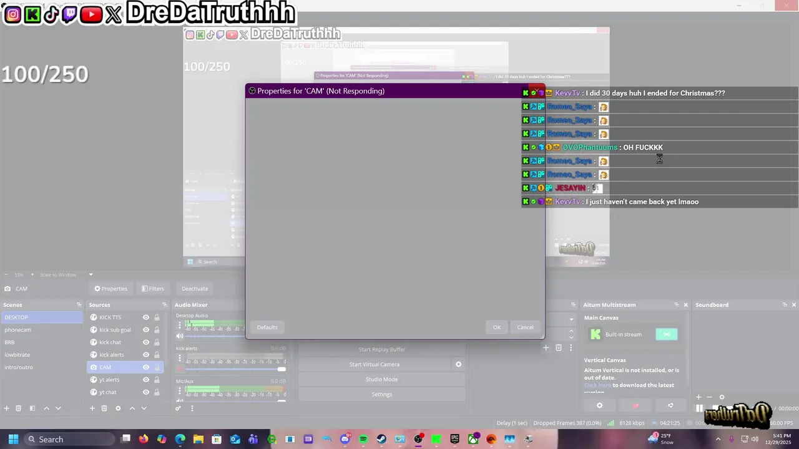Open advanced audio properties gears icon

point(178,408)
